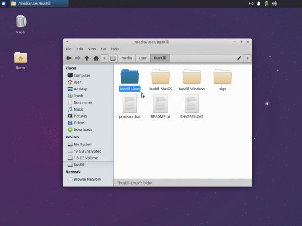Select the buskill-Windows folder
Viewport: 302px width, 226px height.
(192, 80)
